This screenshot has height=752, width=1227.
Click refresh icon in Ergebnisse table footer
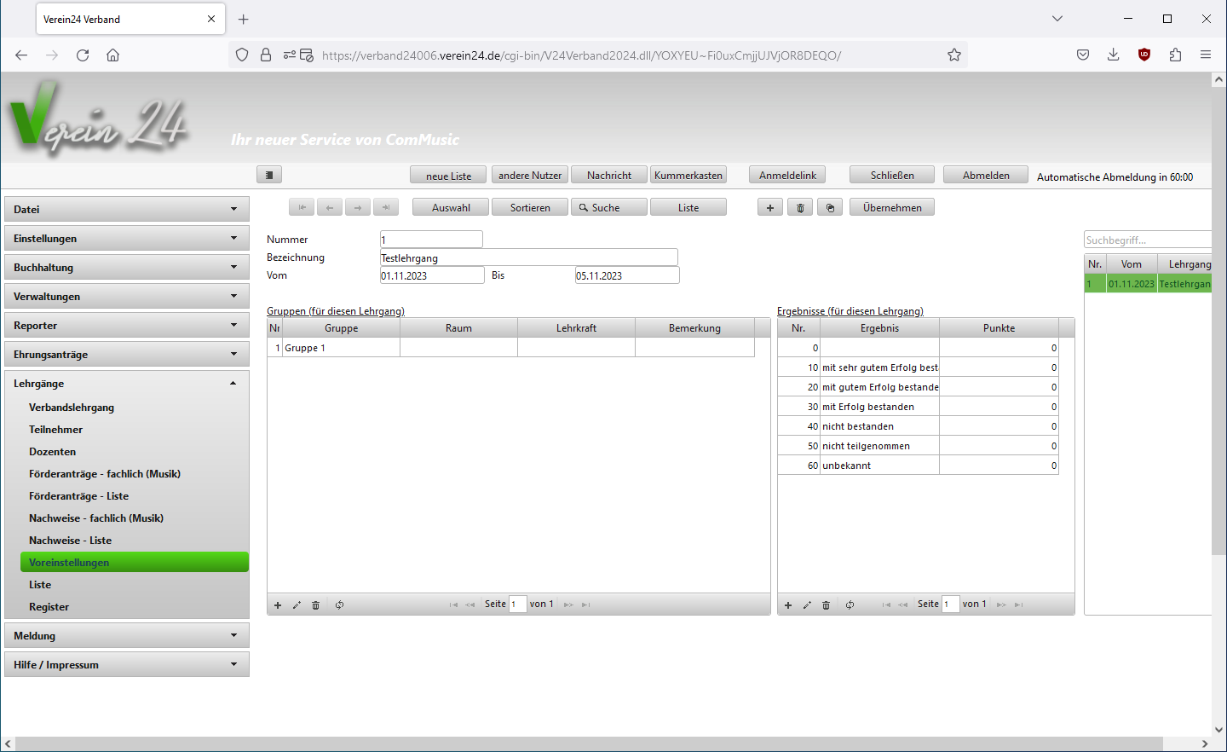[x=850, y=604]
